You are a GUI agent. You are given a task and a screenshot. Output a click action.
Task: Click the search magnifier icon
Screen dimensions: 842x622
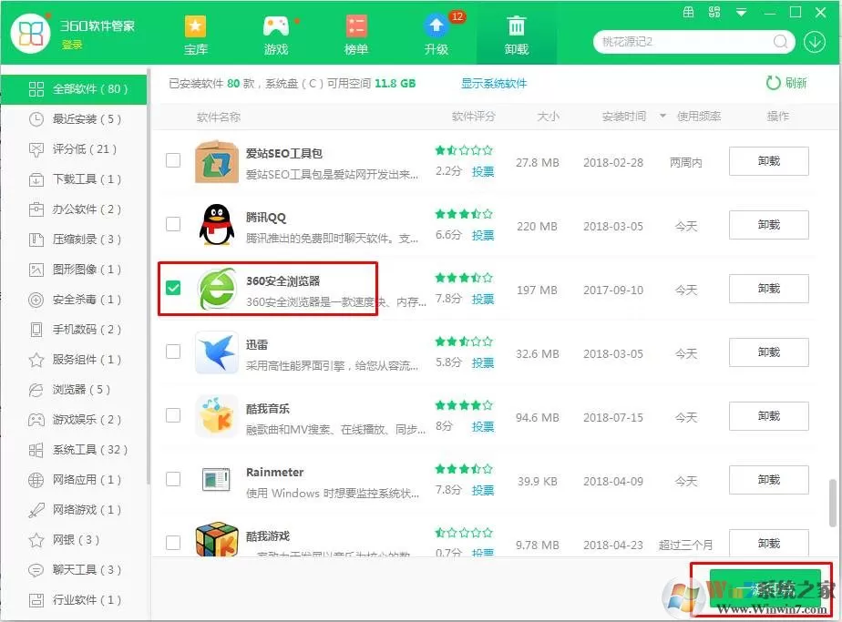coord(780,42)
